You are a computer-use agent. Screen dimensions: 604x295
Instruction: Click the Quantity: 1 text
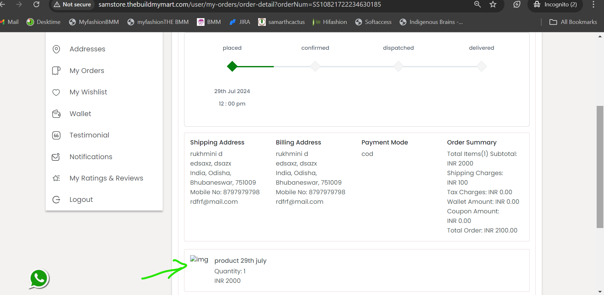[230, 271]
